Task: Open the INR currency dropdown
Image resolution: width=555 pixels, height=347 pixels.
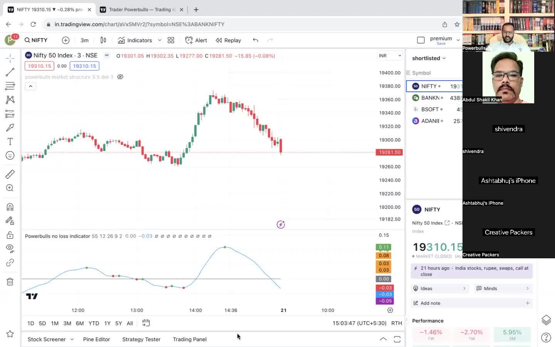Action: pos(390,56)
